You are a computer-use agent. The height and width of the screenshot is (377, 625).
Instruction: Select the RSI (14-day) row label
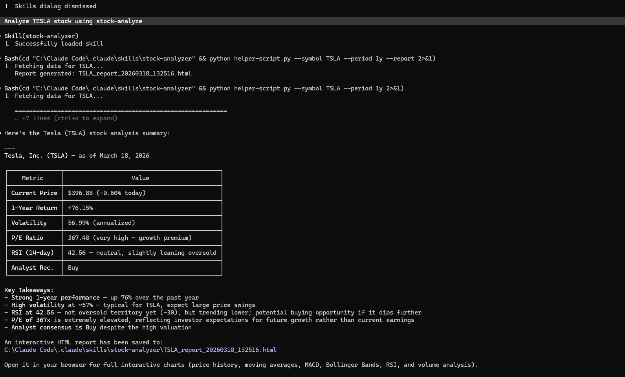click(x=32, y=253)
